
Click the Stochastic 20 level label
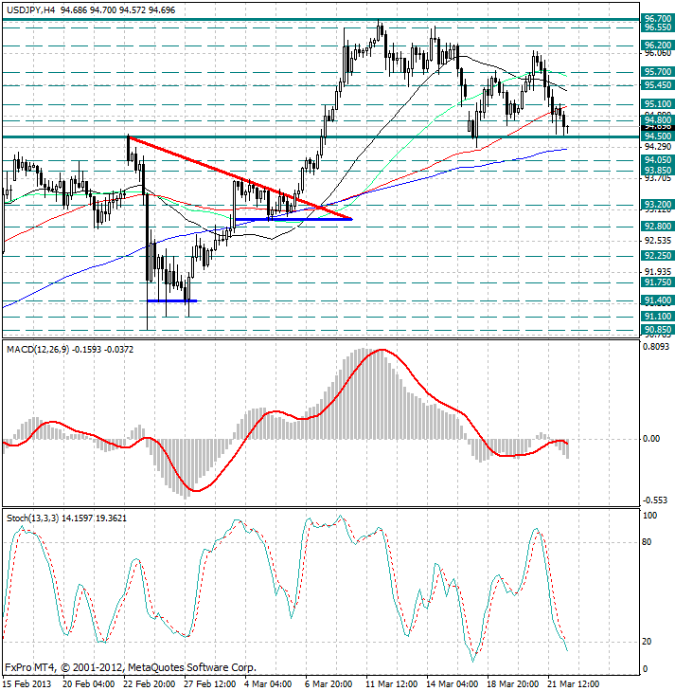coord(647,642)
